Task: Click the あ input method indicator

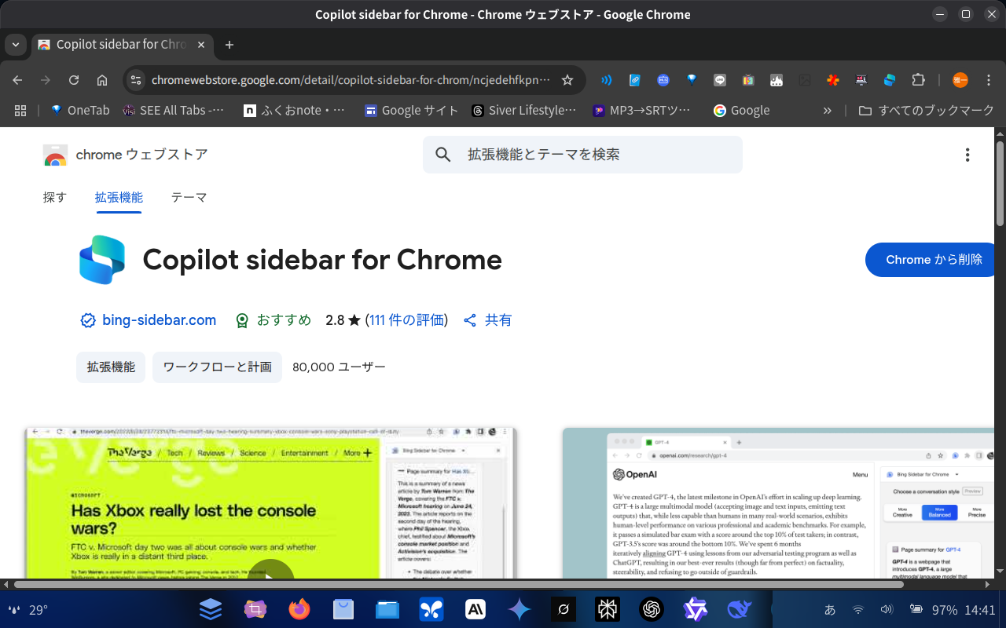Action: coord(830,609)
